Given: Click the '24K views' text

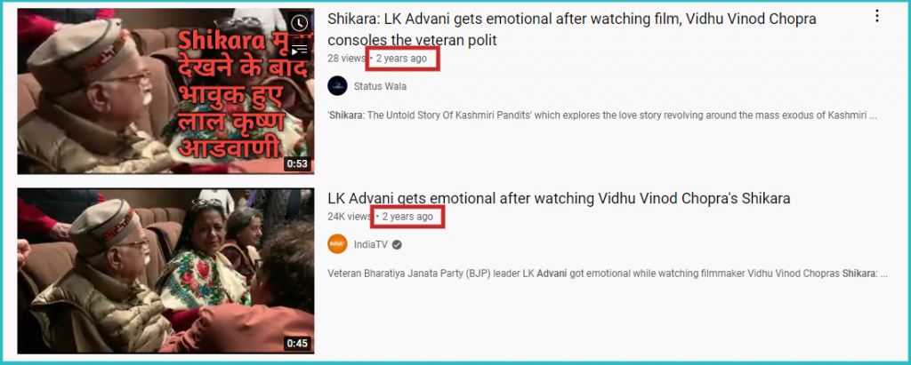Looking at the screenshot, I should (x=350, y=217).
